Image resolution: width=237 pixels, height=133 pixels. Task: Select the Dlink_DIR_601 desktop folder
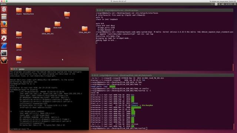(85, 30)
